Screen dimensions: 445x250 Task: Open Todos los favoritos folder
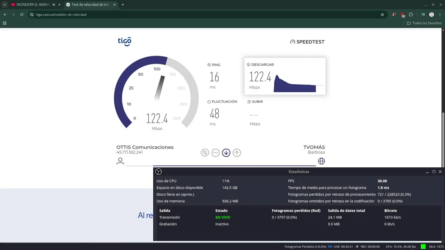(424, 23)
